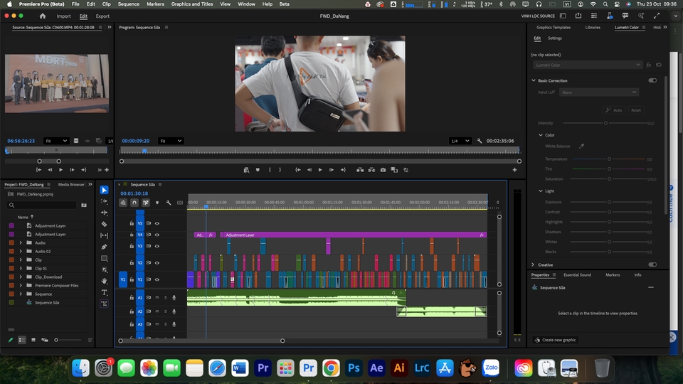Viewport: 683px width, 384px height.
Task: Expand the Audio 02 bin folder
Action: tap(21, 252)
